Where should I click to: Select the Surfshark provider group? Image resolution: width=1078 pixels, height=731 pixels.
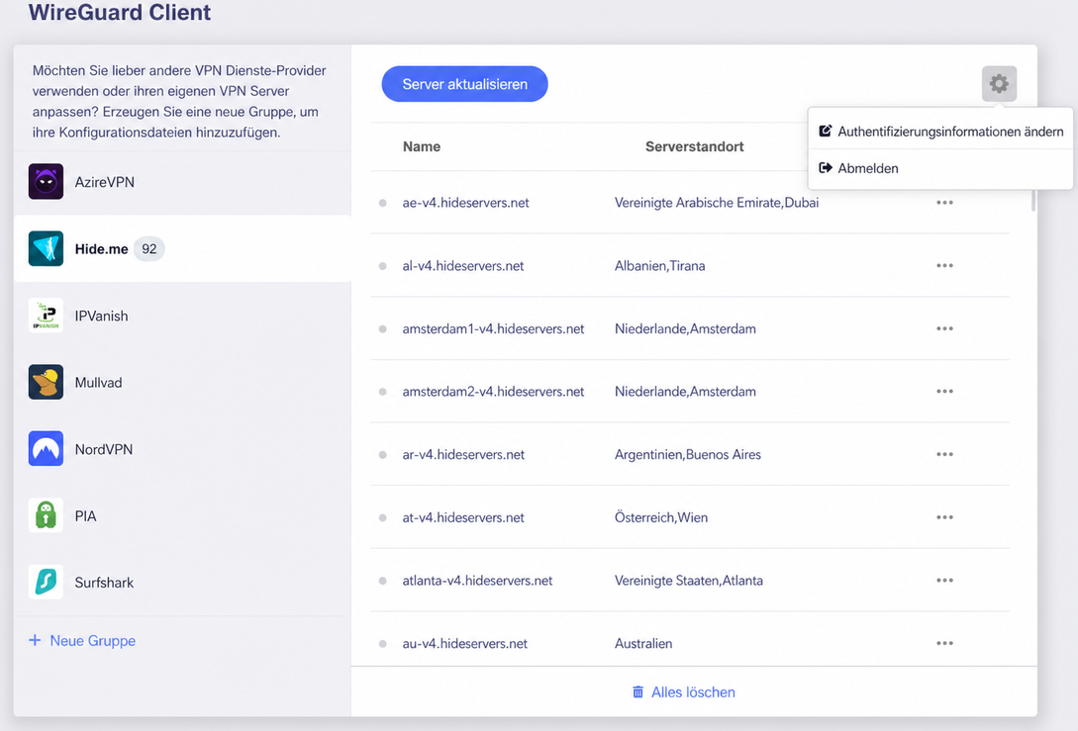coord(182,582)
